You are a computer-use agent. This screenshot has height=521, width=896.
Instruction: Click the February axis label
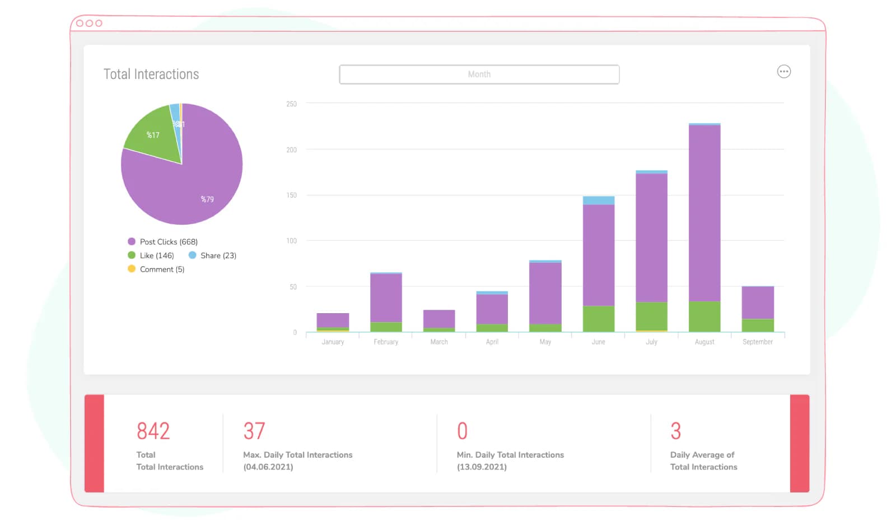386,342
